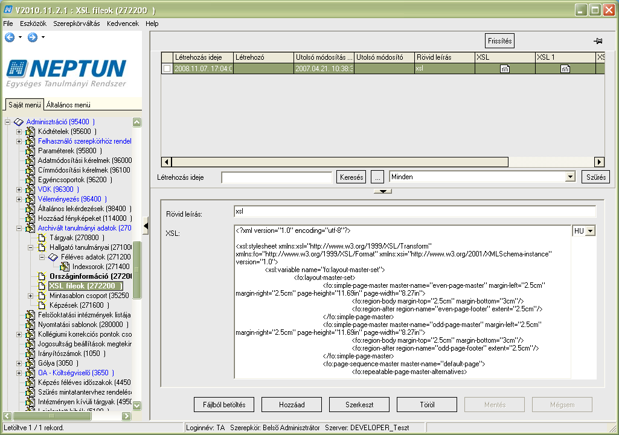Click the Paraméterek item icon

[30, 151]
